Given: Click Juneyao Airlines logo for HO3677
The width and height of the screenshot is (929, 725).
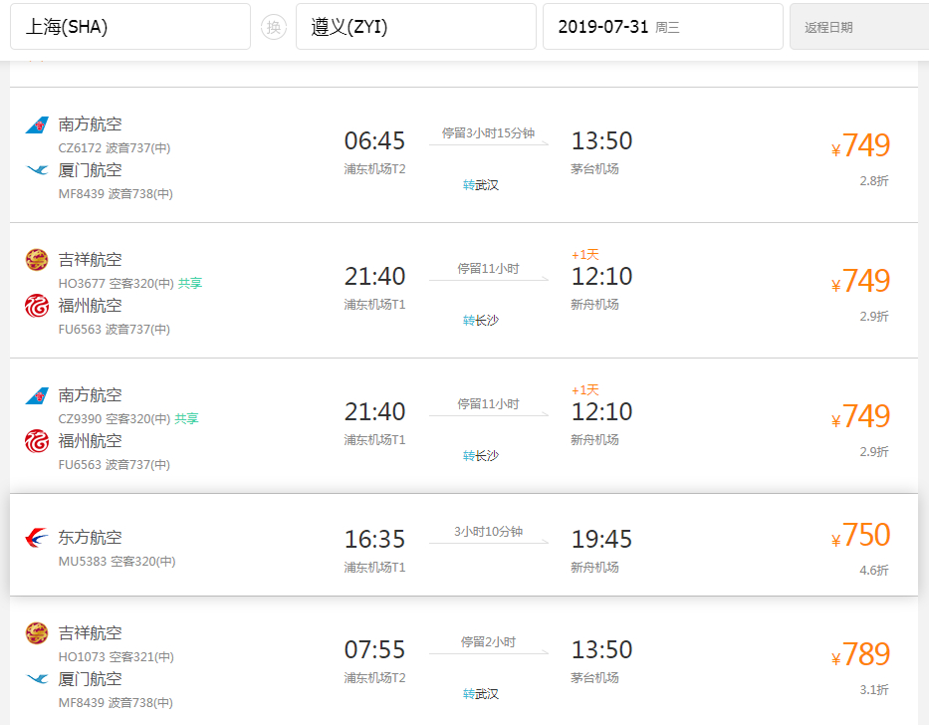Looking at the screenshot, I should (37, 260).
